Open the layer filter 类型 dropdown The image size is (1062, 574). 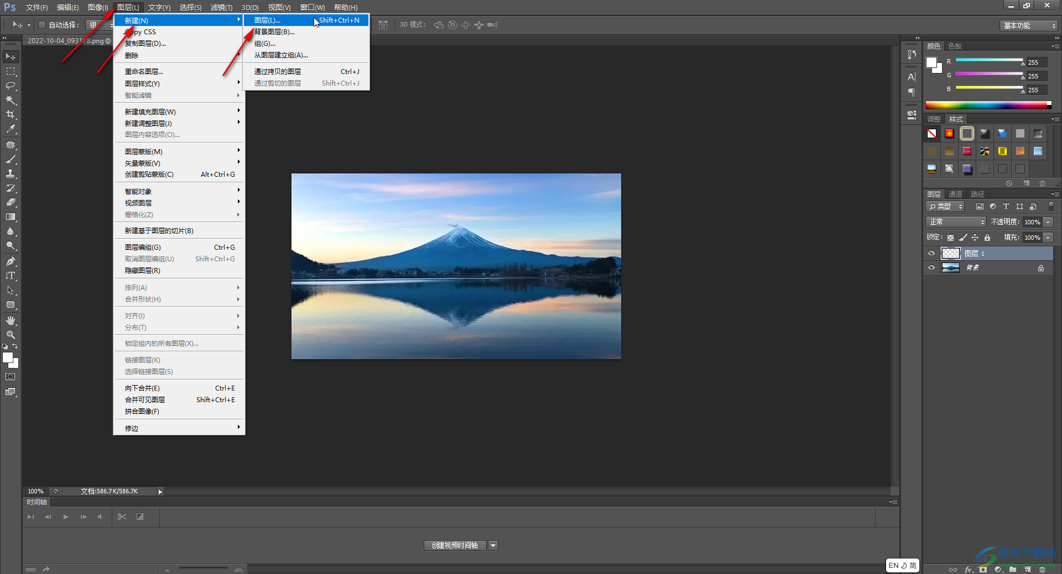946,207
